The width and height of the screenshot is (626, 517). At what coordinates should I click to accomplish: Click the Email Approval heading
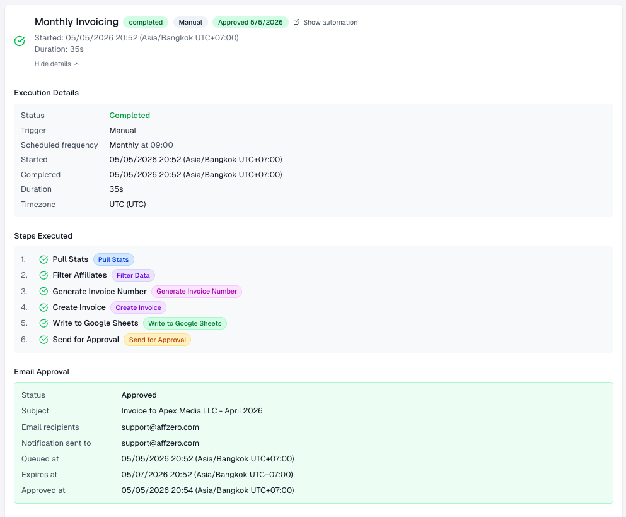(42, 371)
